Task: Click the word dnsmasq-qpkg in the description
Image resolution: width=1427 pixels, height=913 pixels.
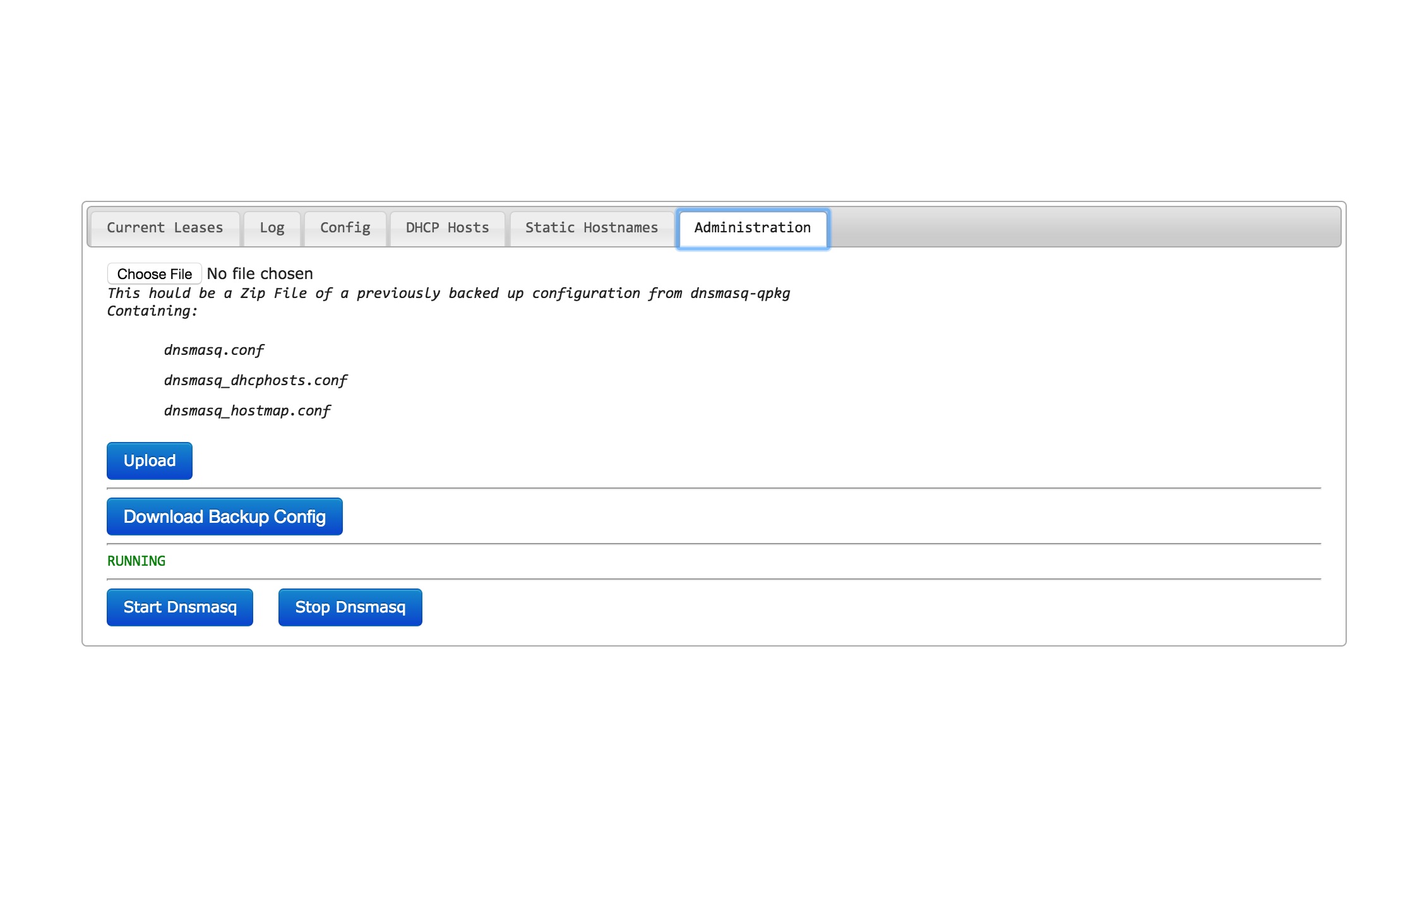Action: coord(739,294)
